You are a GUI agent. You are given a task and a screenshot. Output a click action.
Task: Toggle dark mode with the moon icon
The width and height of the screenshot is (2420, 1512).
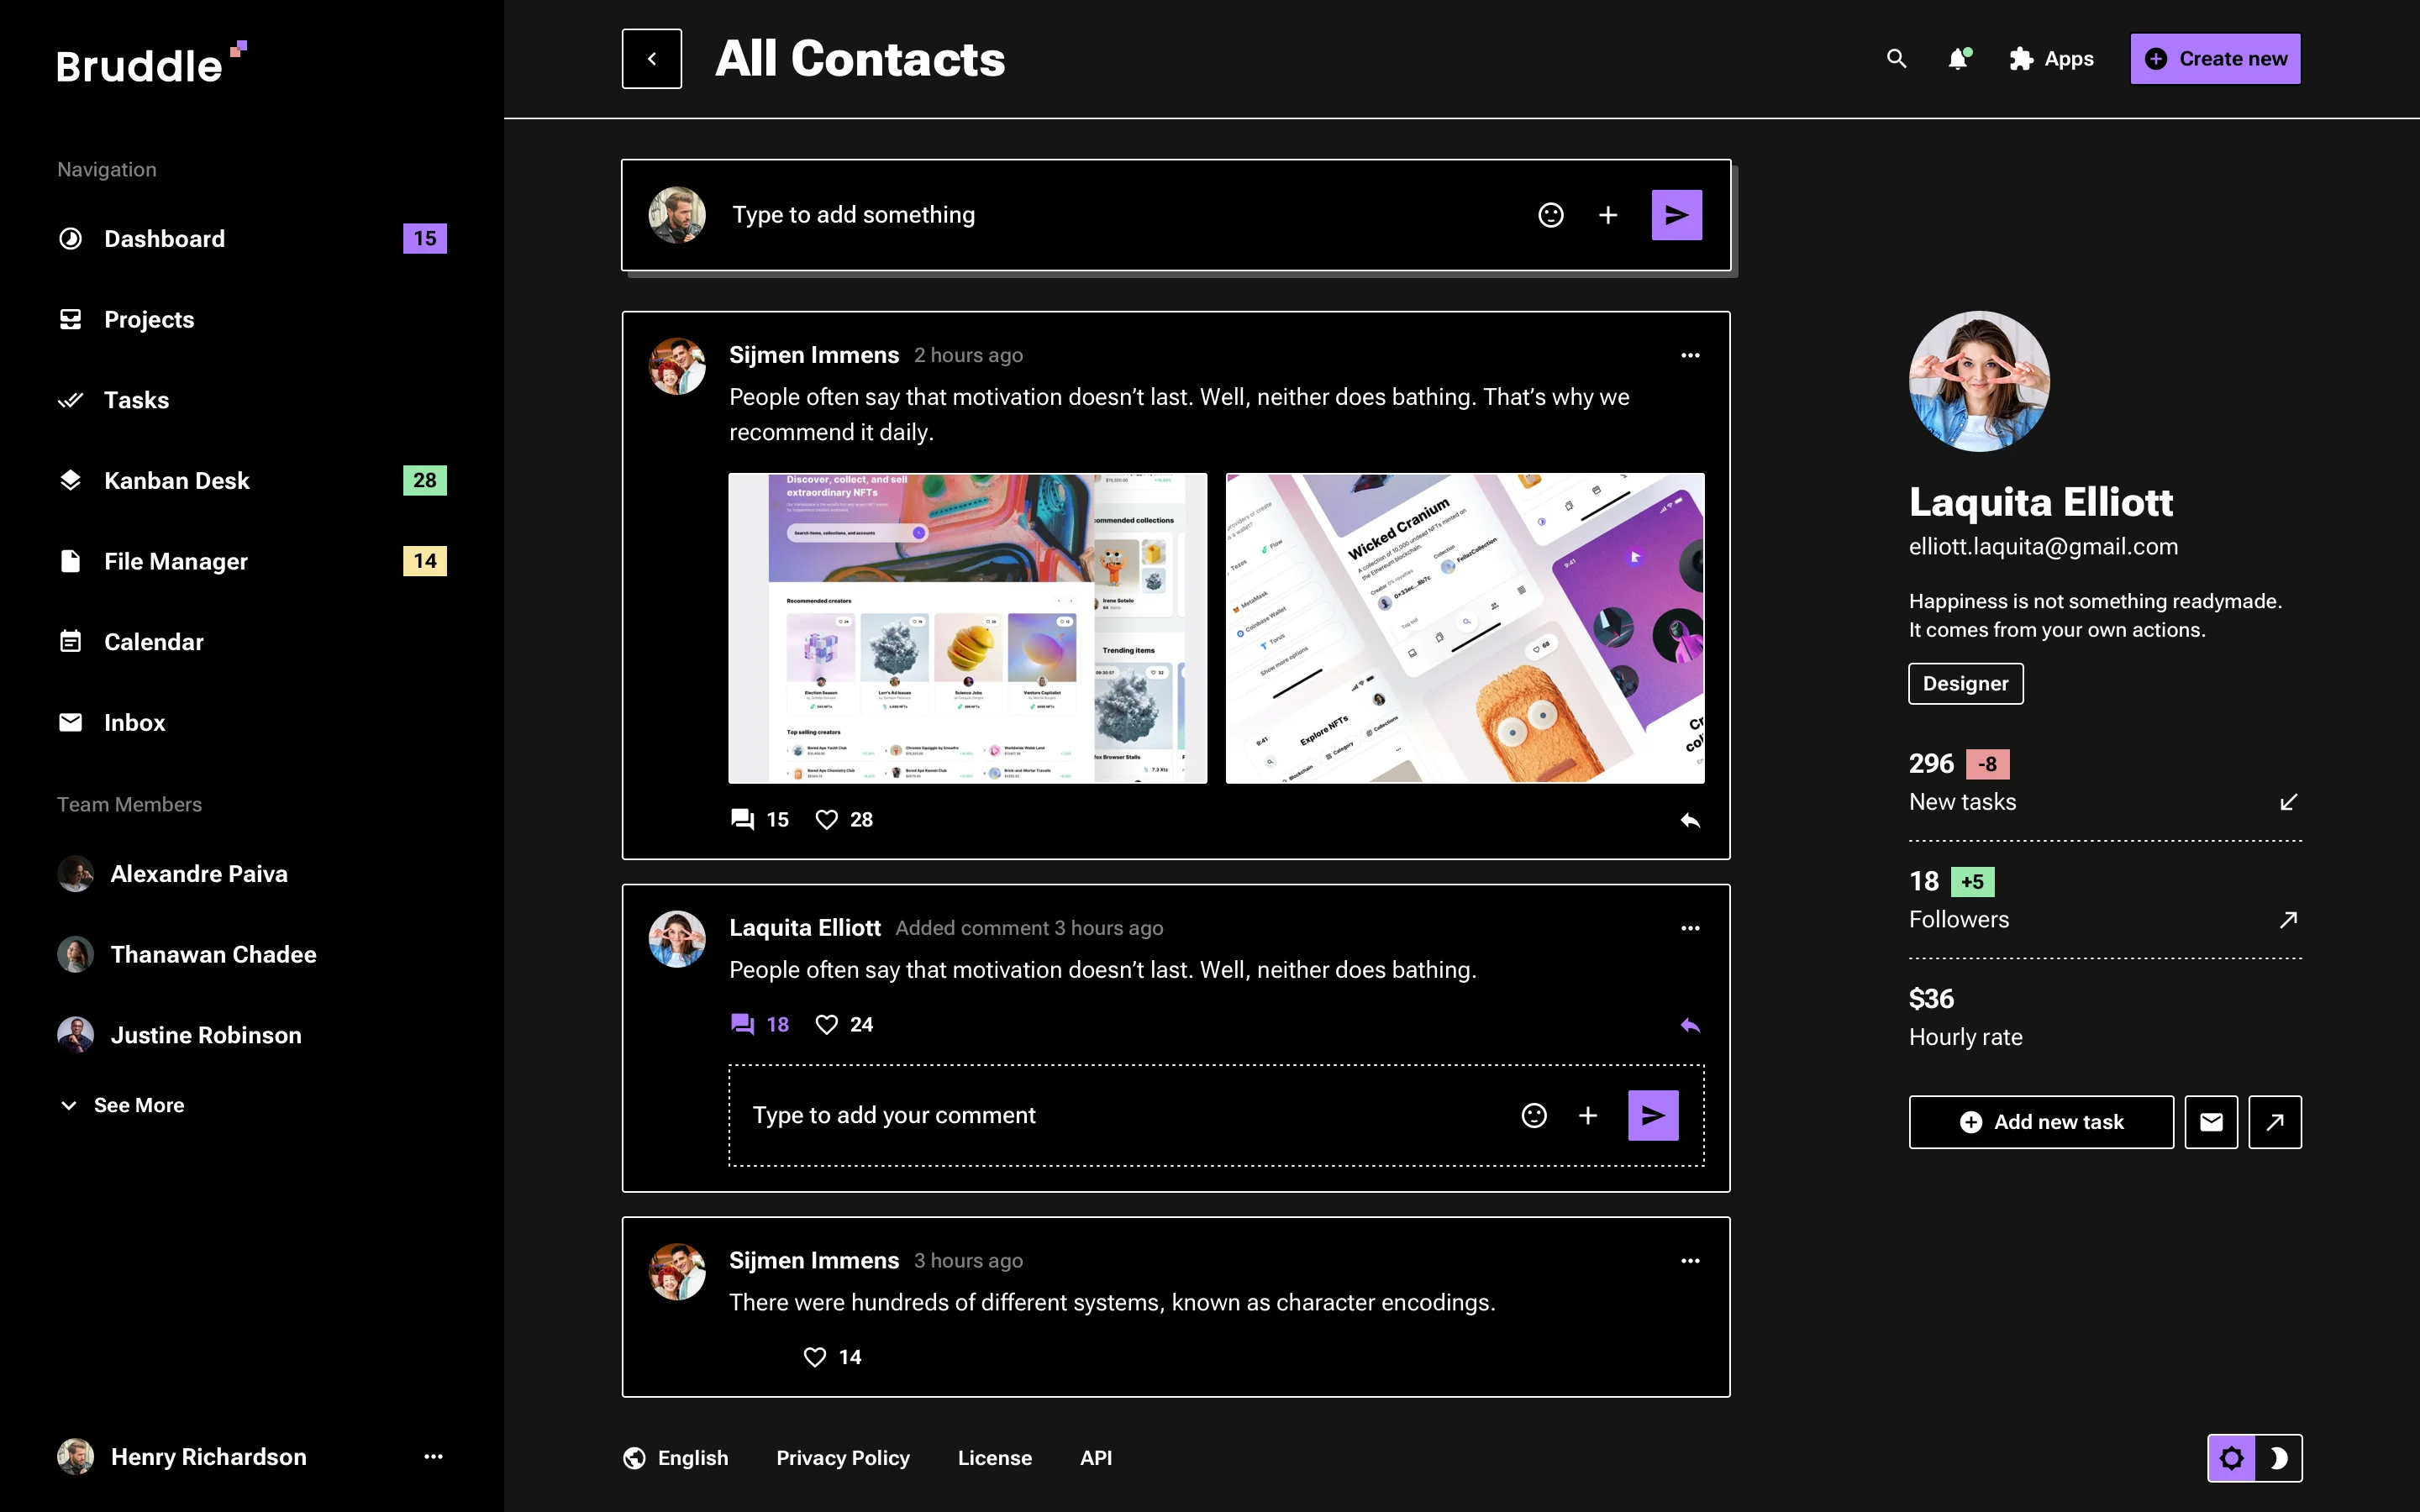(2281, 1457)
